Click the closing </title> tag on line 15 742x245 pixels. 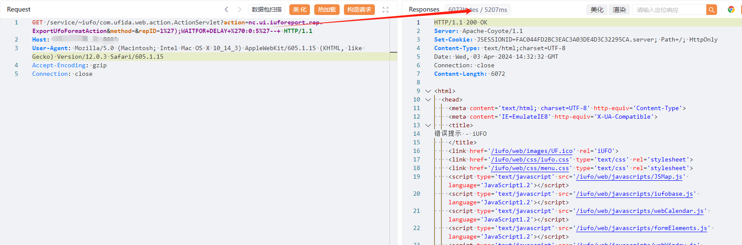pos(463,142)
